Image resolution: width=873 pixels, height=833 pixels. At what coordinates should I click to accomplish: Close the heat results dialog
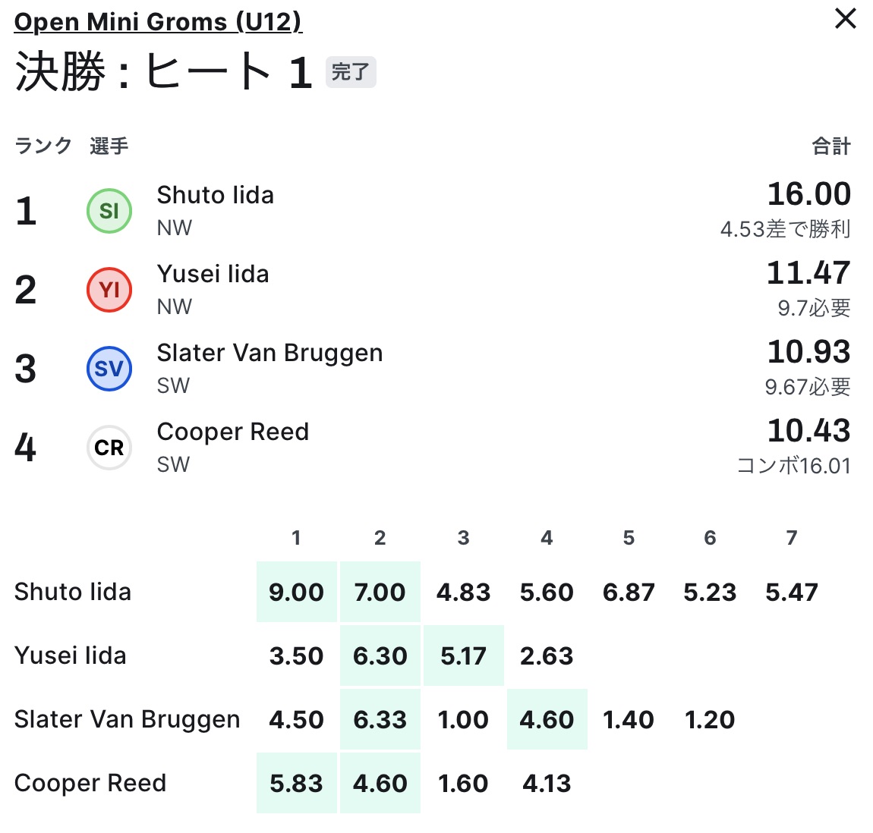click(845, 19)
